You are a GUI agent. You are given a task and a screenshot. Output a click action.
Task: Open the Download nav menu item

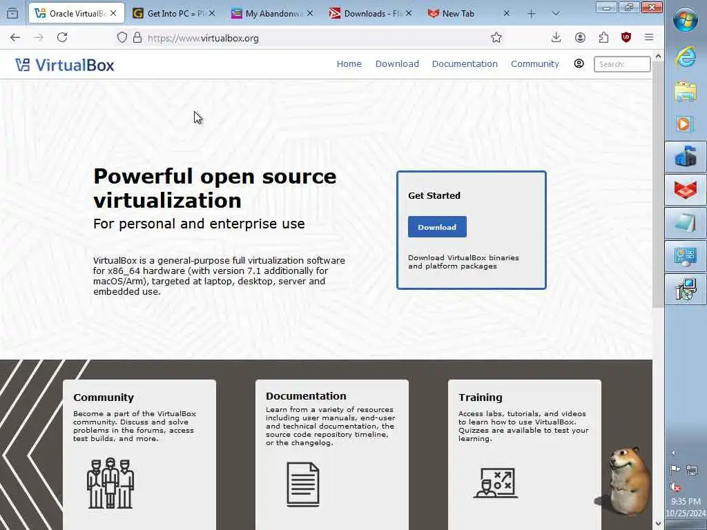coord(397,64)
